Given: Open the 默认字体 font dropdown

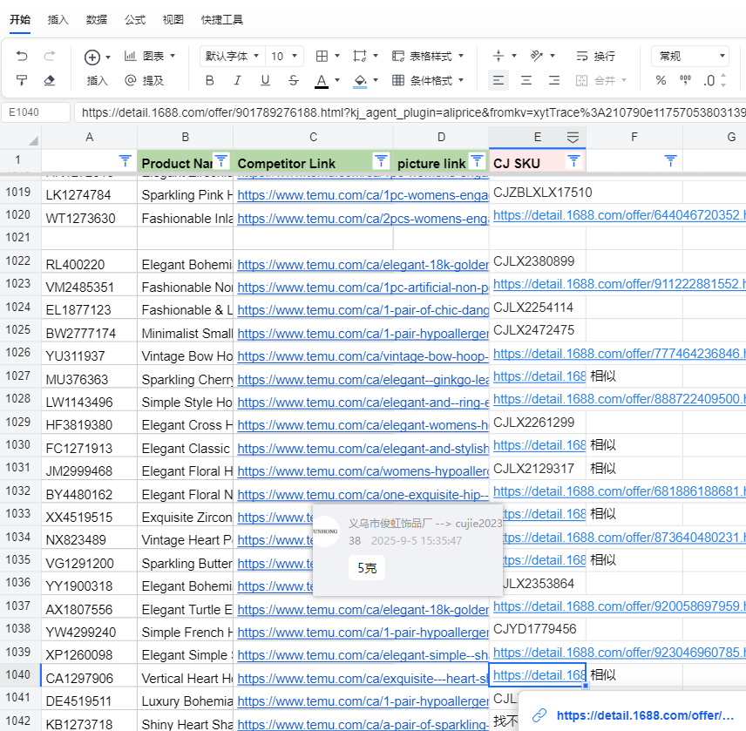Looking at the screenshot, I should [232, 56].
